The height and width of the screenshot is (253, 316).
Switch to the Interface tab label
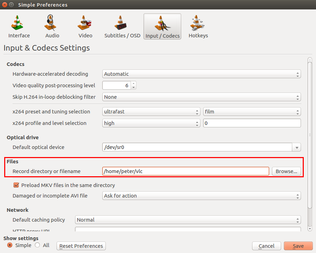19,36
